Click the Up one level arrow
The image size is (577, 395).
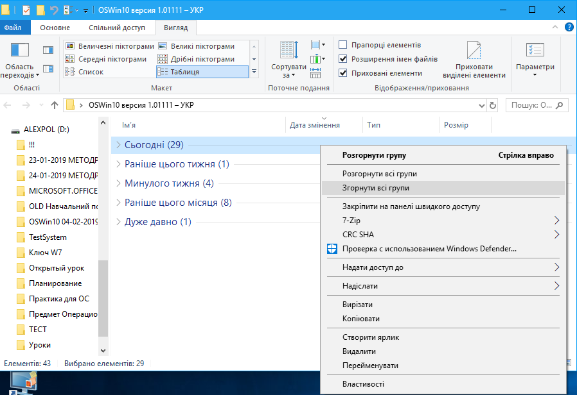[55, 105]
